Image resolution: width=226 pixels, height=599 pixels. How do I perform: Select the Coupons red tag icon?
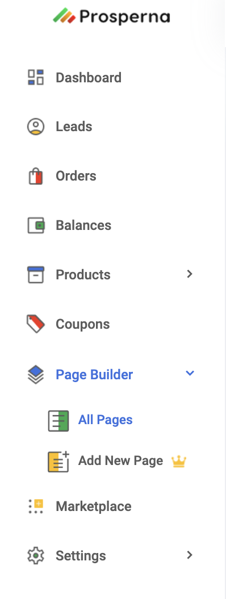tap(36, 324)
